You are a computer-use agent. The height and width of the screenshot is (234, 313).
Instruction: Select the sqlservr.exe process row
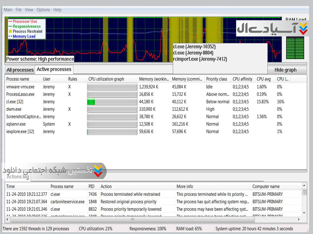(16, 124)
